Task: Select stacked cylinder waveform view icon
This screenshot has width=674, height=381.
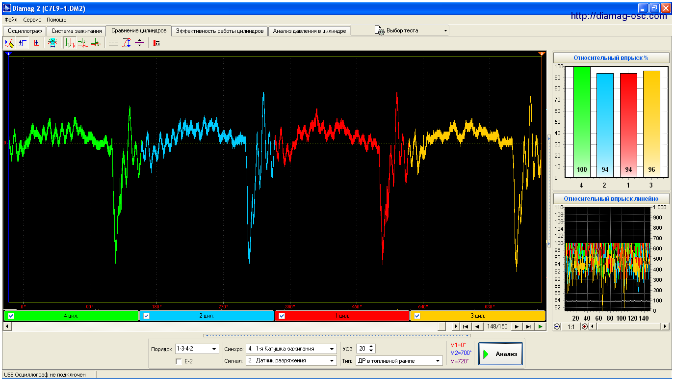Action: (x=83, y=43)
